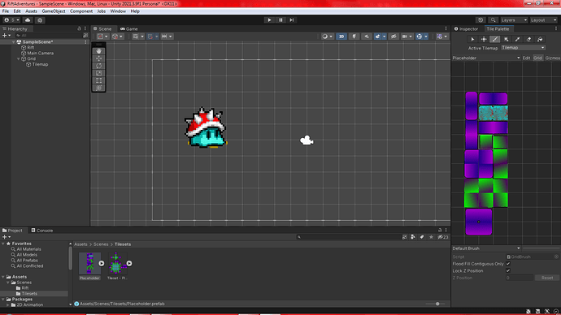Pick the Tile Palette eyedropper tool

coord(517,39)
